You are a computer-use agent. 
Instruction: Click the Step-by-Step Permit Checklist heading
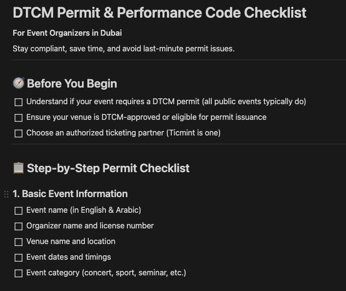click(x=108, y=168)
